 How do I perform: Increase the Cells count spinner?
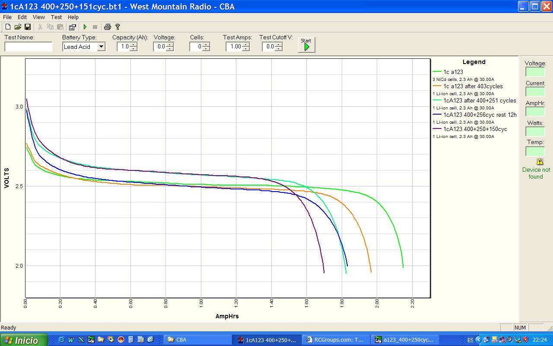(x=206, y=45)
